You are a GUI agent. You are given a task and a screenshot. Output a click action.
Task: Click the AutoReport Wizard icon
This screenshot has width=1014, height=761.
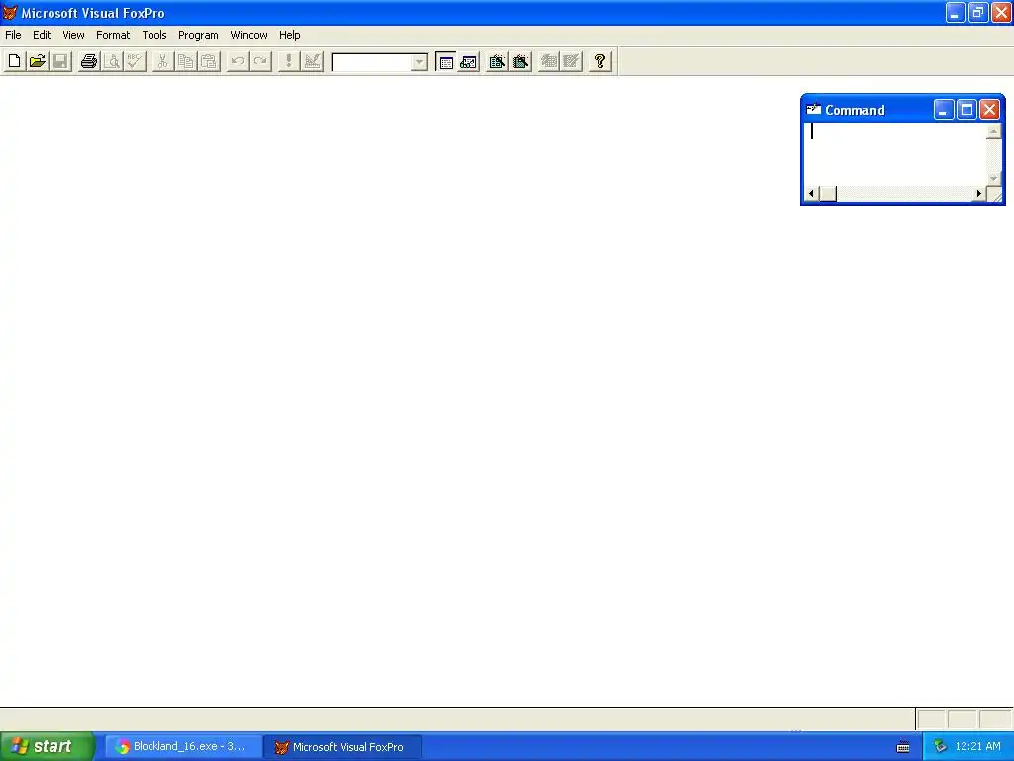click(x=571, y=61)
